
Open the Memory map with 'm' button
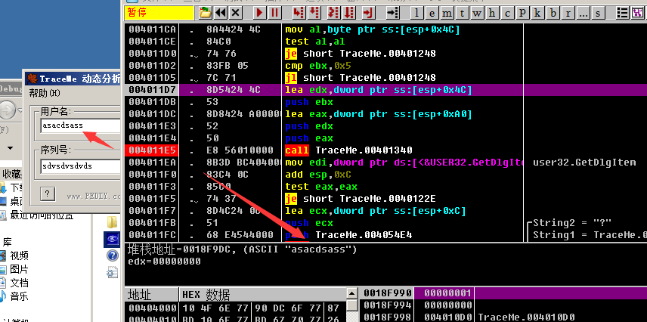coord(447,13)
